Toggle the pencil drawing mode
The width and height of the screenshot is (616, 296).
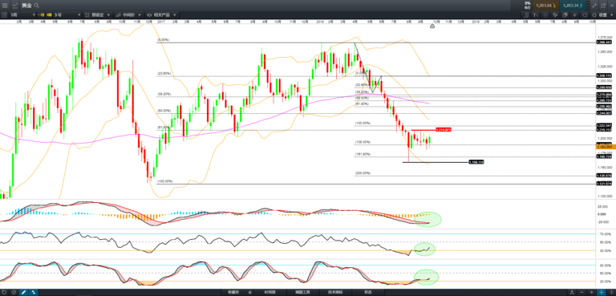(23, 293)
